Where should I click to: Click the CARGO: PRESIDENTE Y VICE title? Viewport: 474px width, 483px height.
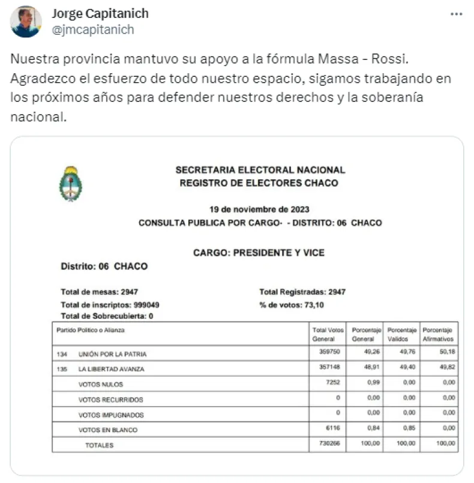tap(259, 253)
